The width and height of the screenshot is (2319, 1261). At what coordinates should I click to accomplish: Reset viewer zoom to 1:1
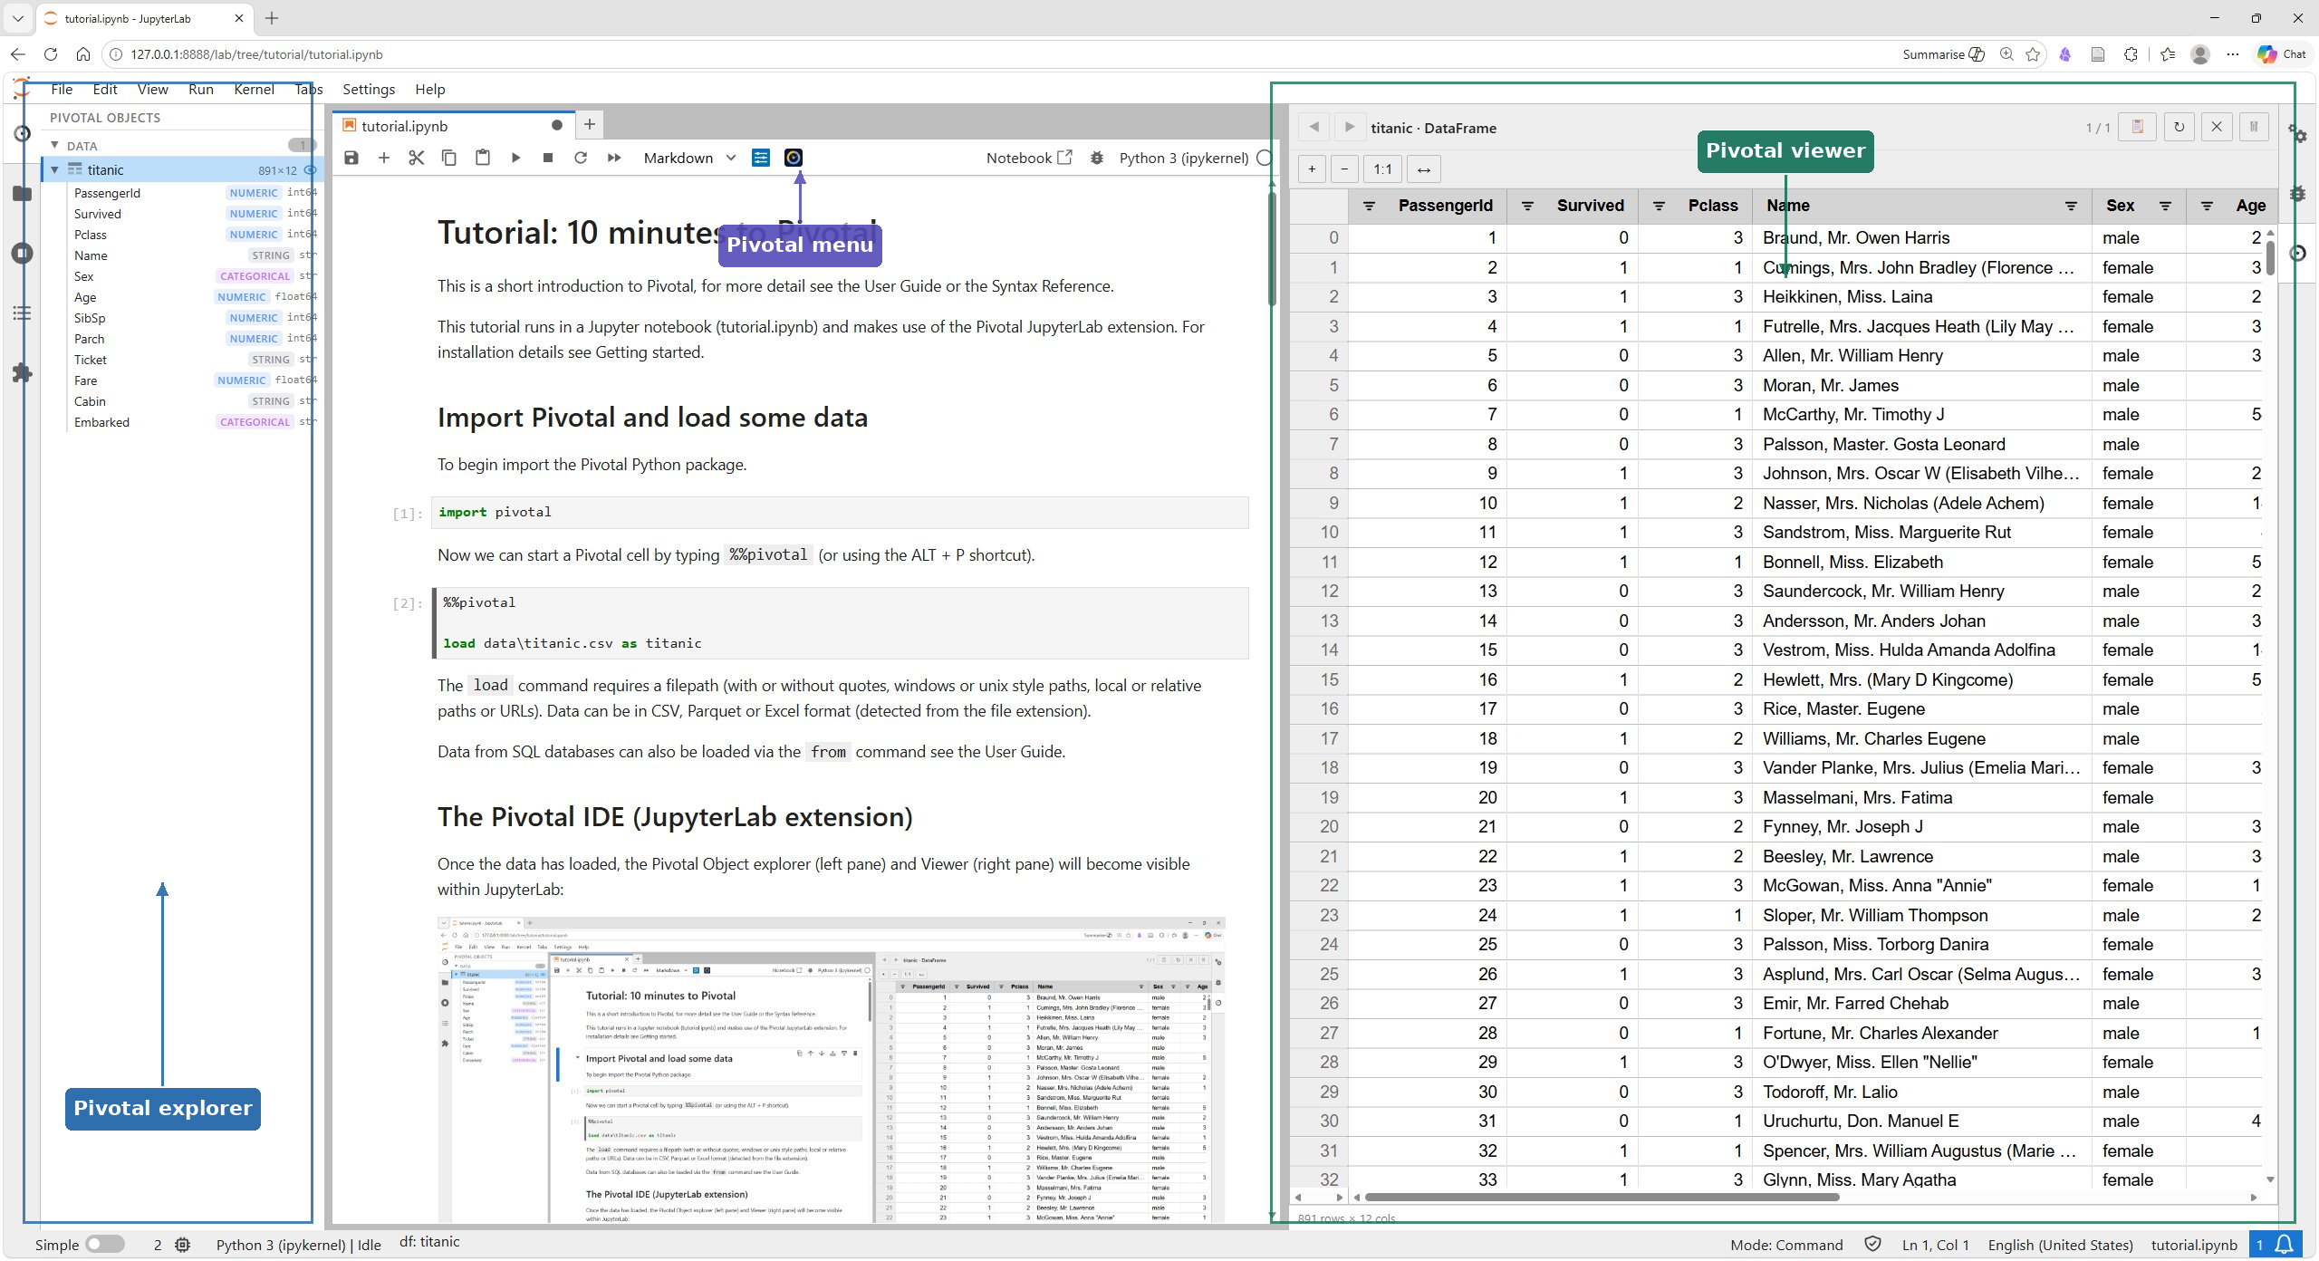click(1382, 168)
